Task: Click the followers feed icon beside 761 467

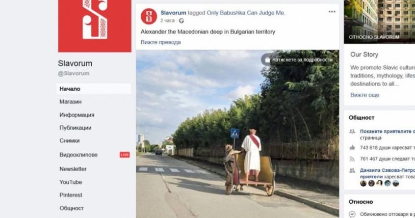Action: point(352,159)
